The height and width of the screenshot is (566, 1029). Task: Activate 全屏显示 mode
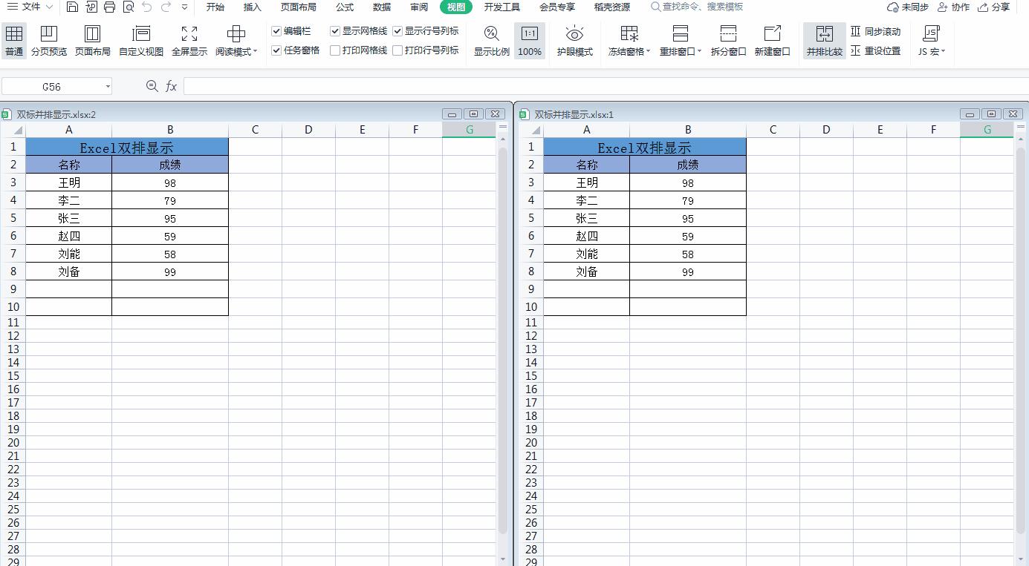[188, 40]
